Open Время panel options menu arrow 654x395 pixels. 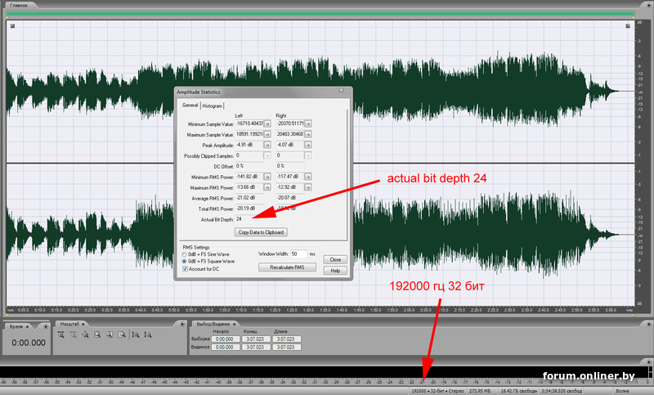(x=46, y=326)
